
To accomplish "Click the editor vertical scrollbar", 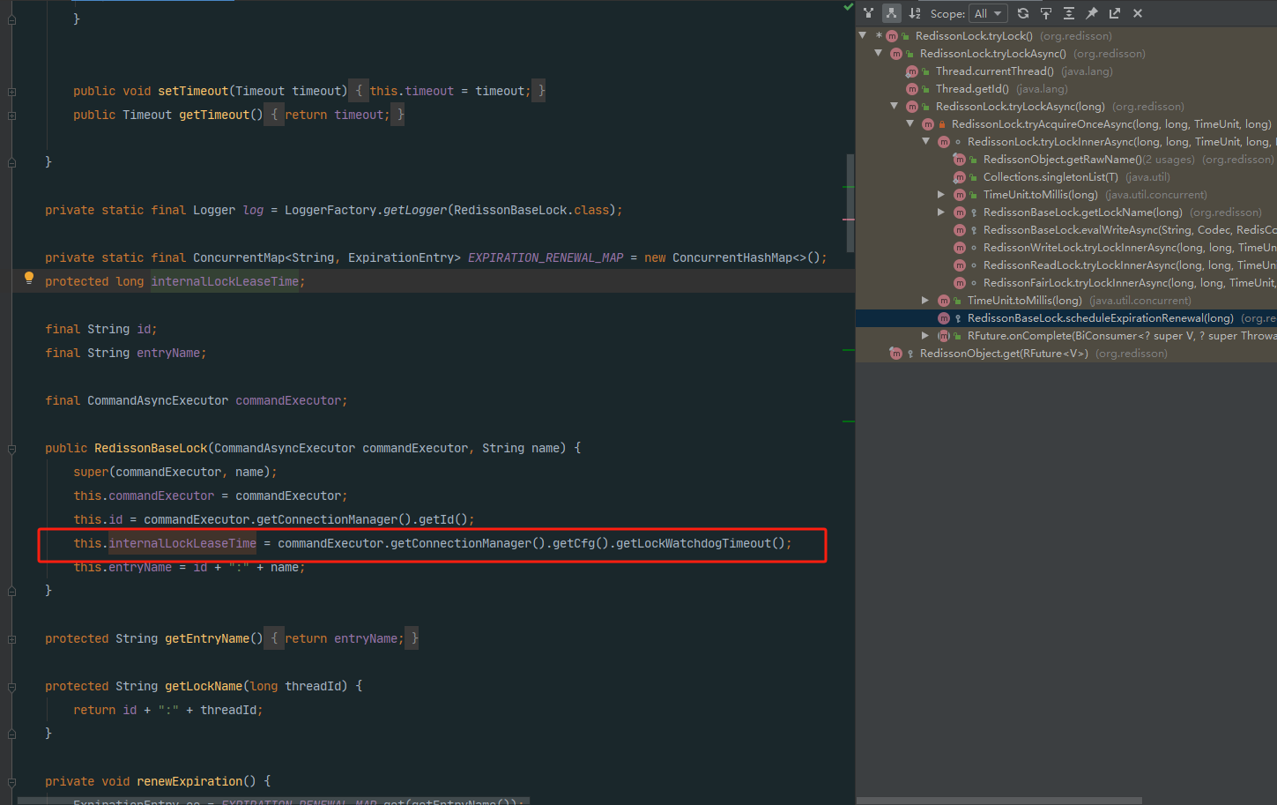I will 850,203.
